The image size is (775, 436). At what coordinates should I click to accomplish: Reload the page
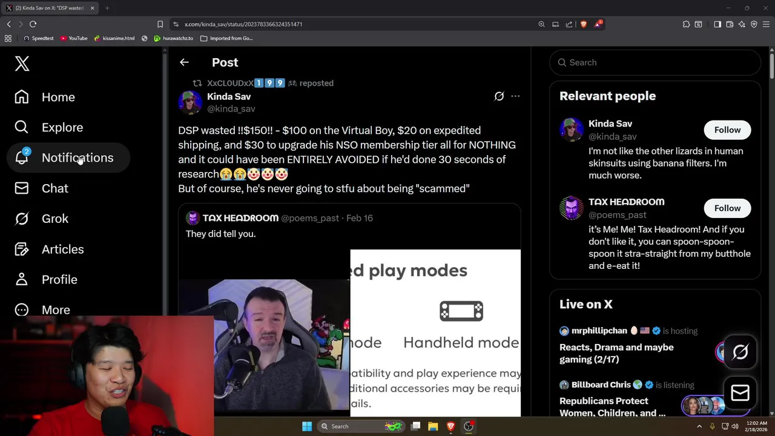click(x=33, y=24)
